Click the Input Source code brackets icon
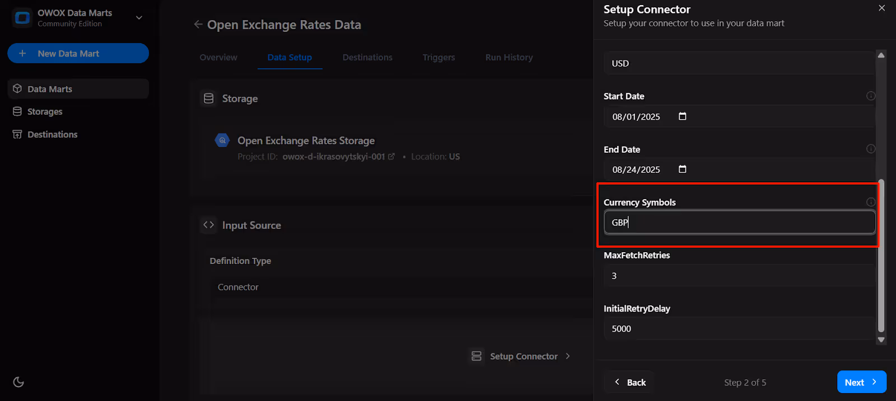The height and width of the screenshot is (401, 896). pos(209,225)
